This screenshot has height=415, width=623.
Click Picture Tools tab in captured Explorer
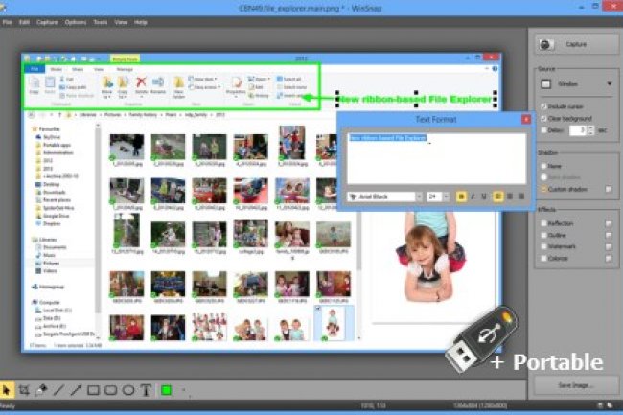pos(126,59)
